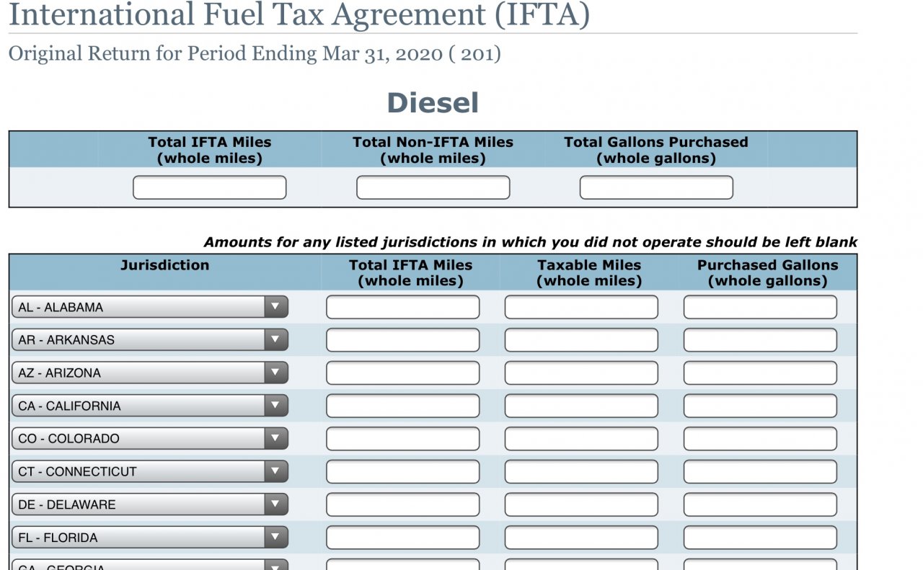Click the Taxable Miles column header
This screenshot has height=570, width=923.
[x=589, y=272]
